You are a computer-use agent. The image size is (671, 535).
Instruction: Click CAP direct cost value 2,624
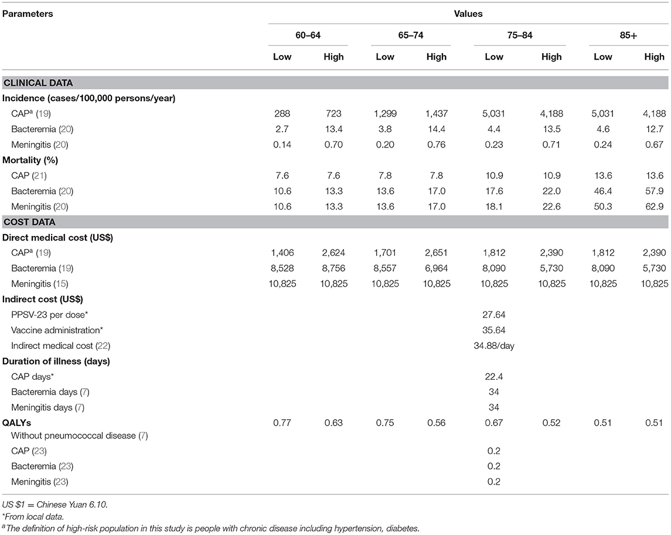pyautogui.click(x=333, y=253)
